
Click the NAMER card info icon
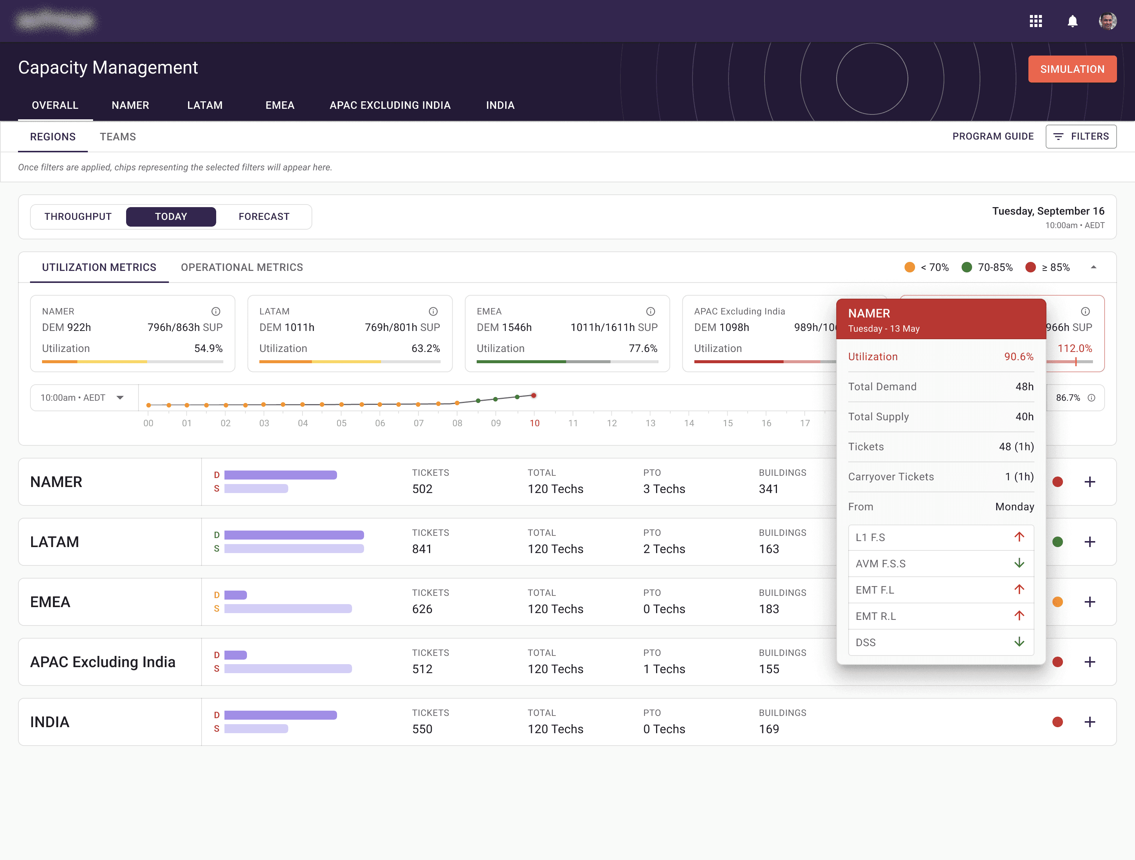[x=216, y=311]
